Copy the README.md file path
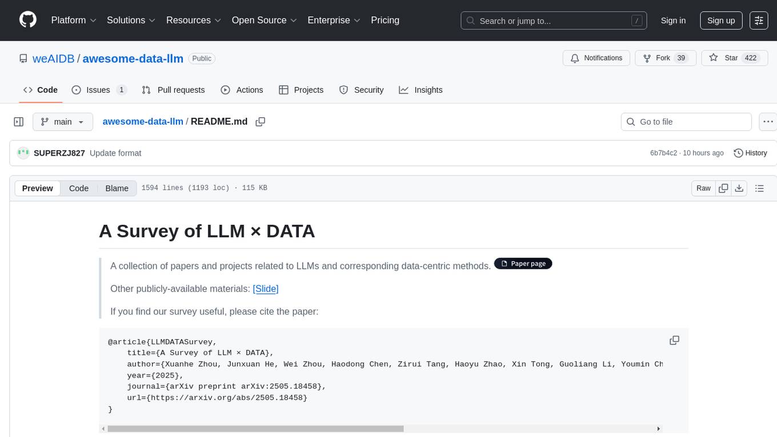This screenshot has width=777, height=437. pos(261,122)
